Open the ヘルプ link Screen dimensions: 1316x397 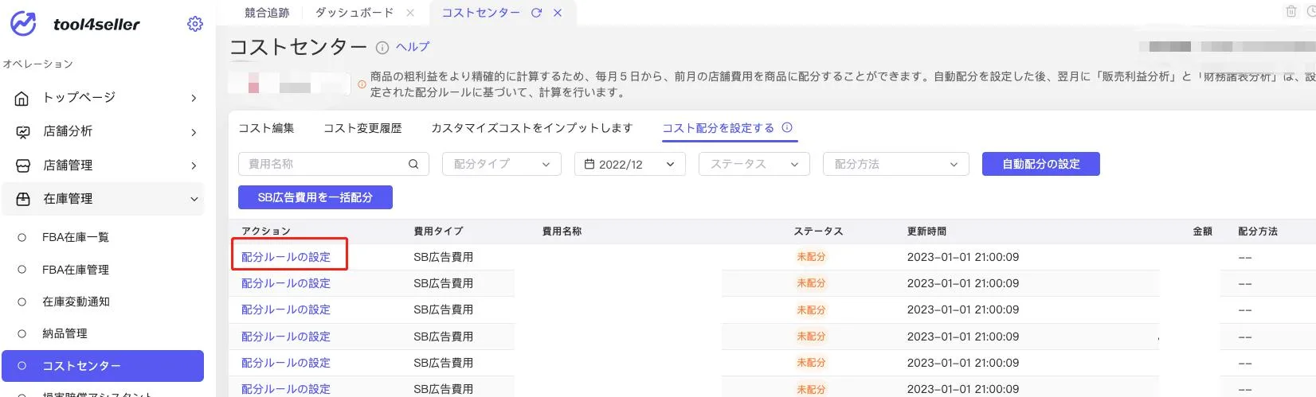click(413, 47)
